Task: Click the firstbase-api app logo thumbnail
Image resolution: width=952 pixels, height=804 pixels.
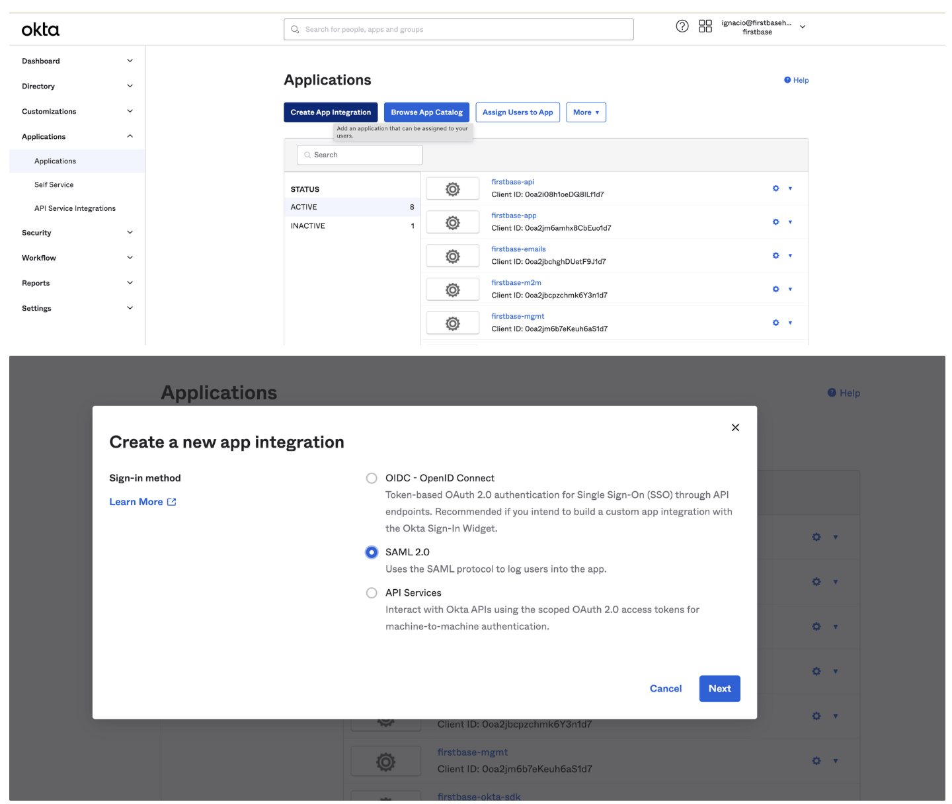Action: coord(453,189)
